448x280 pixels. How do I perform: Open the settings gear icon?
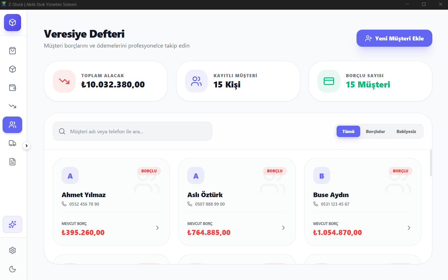pyautogui.click(x=13, y=250)
